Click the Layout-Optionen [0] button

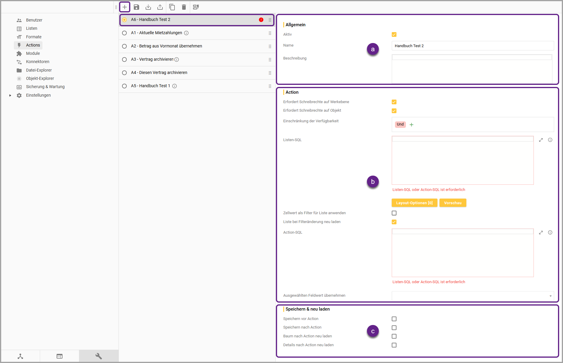(414, 203)
